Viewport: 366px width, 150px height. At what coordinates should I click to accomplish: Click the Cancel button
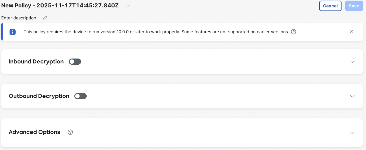330,6
